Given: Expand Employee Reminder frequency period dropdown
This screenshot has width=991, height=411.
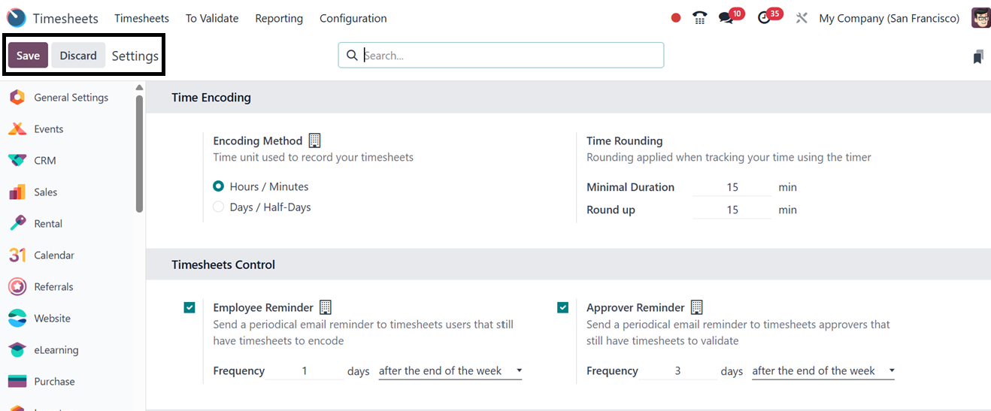Looking at the screenshot, I should click(x=450, y=371).
